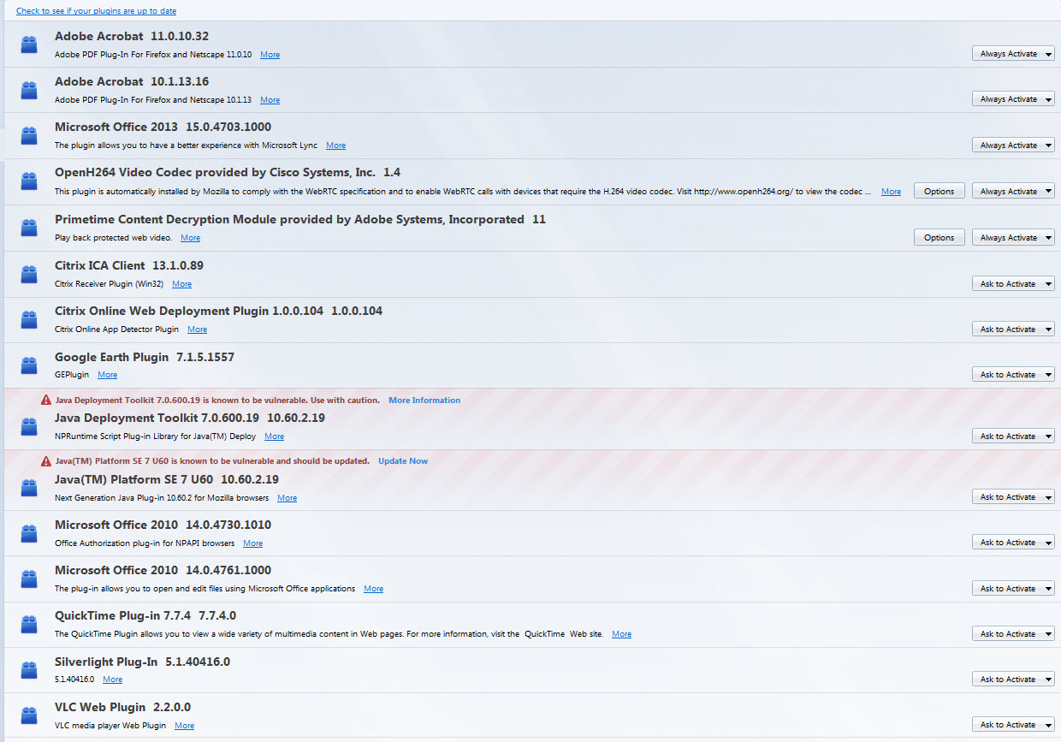
Task: Select the Citrix ICA Client 13.1.0.89 title
Action: click(x=129, y=265)
